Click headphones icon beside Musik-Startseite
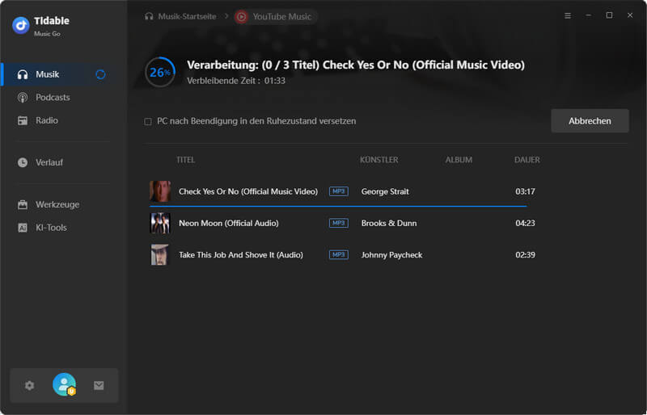The image size is (647, 415). click(x=149, y=16)
